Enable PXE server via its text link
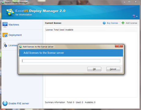This screenshot has height=110, width=141. tap(19, 104)
